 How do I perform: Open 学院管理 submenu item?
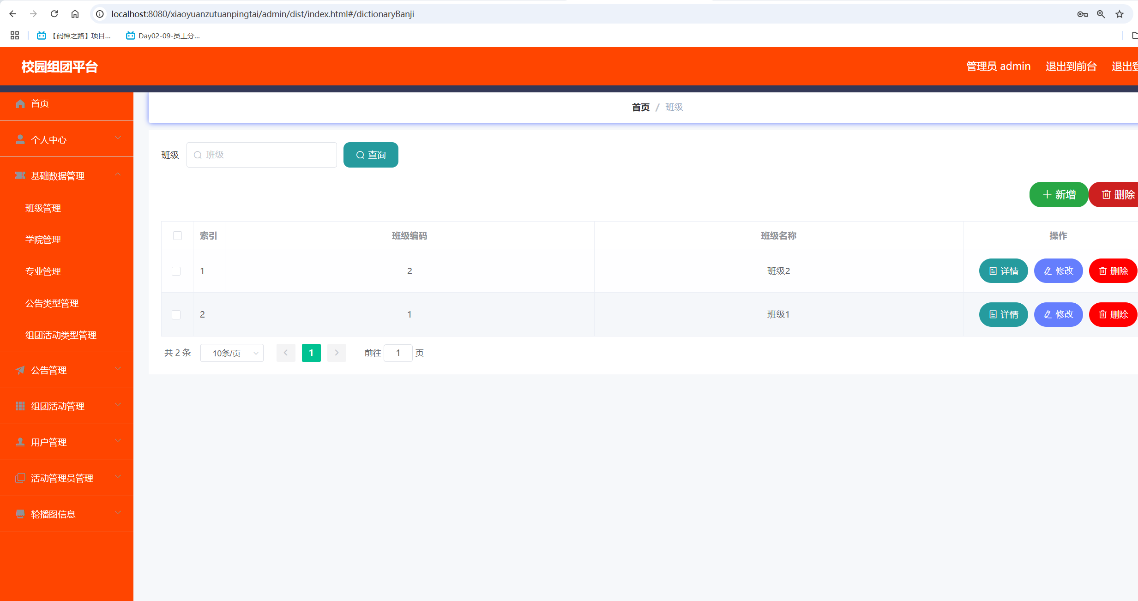pyautogui.click(x=43, y=240)
